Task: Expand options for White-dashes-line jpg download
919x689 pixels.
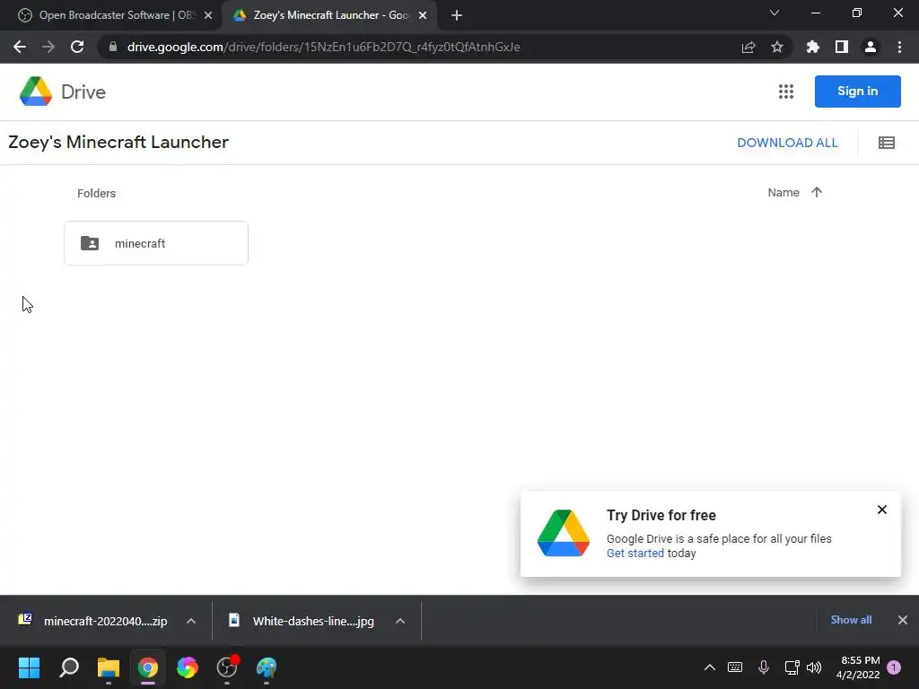Action: pos(400,621)
